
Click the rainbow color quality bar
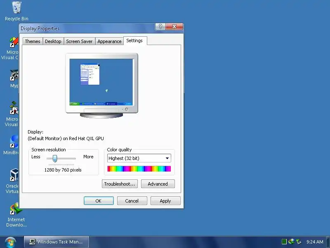(139, 169)
